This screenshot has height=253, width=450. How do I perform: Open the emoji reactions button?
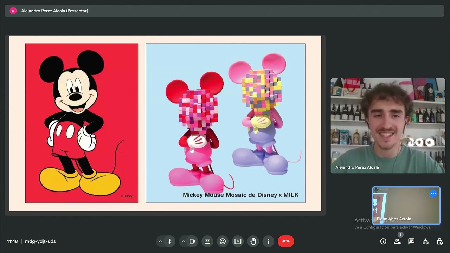[223, 241]
